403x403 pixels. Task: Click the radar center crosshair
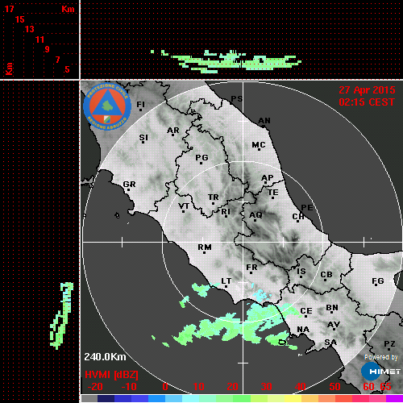pyautogui.click(x=243, y=242)
